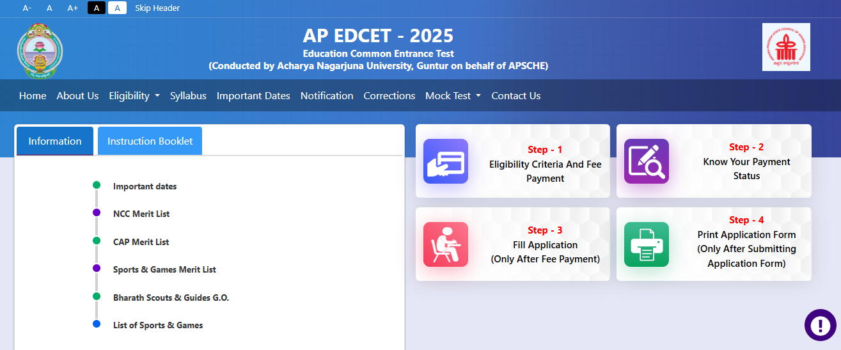Open the About Us page
The height and width of the screenshot is (350, 841).
pyautogui.click(x=77, y=95)
